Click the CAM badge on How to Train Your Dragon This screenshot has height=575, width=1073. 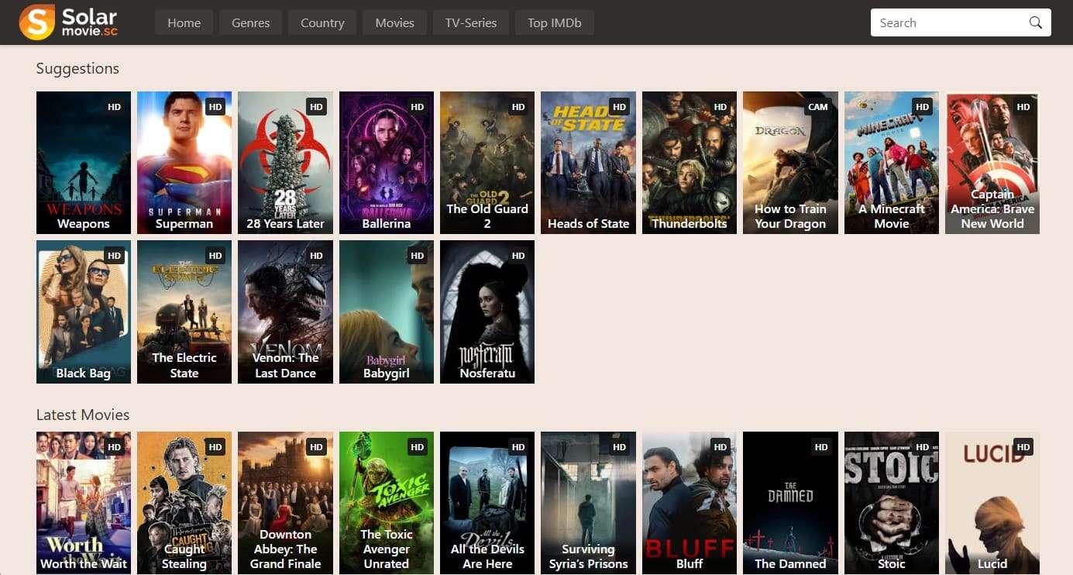coord(818,106)
